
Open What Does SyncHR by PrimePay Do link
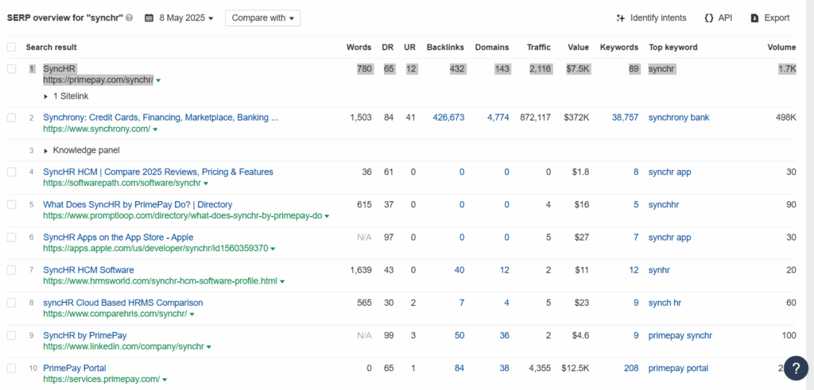point(138,204)
